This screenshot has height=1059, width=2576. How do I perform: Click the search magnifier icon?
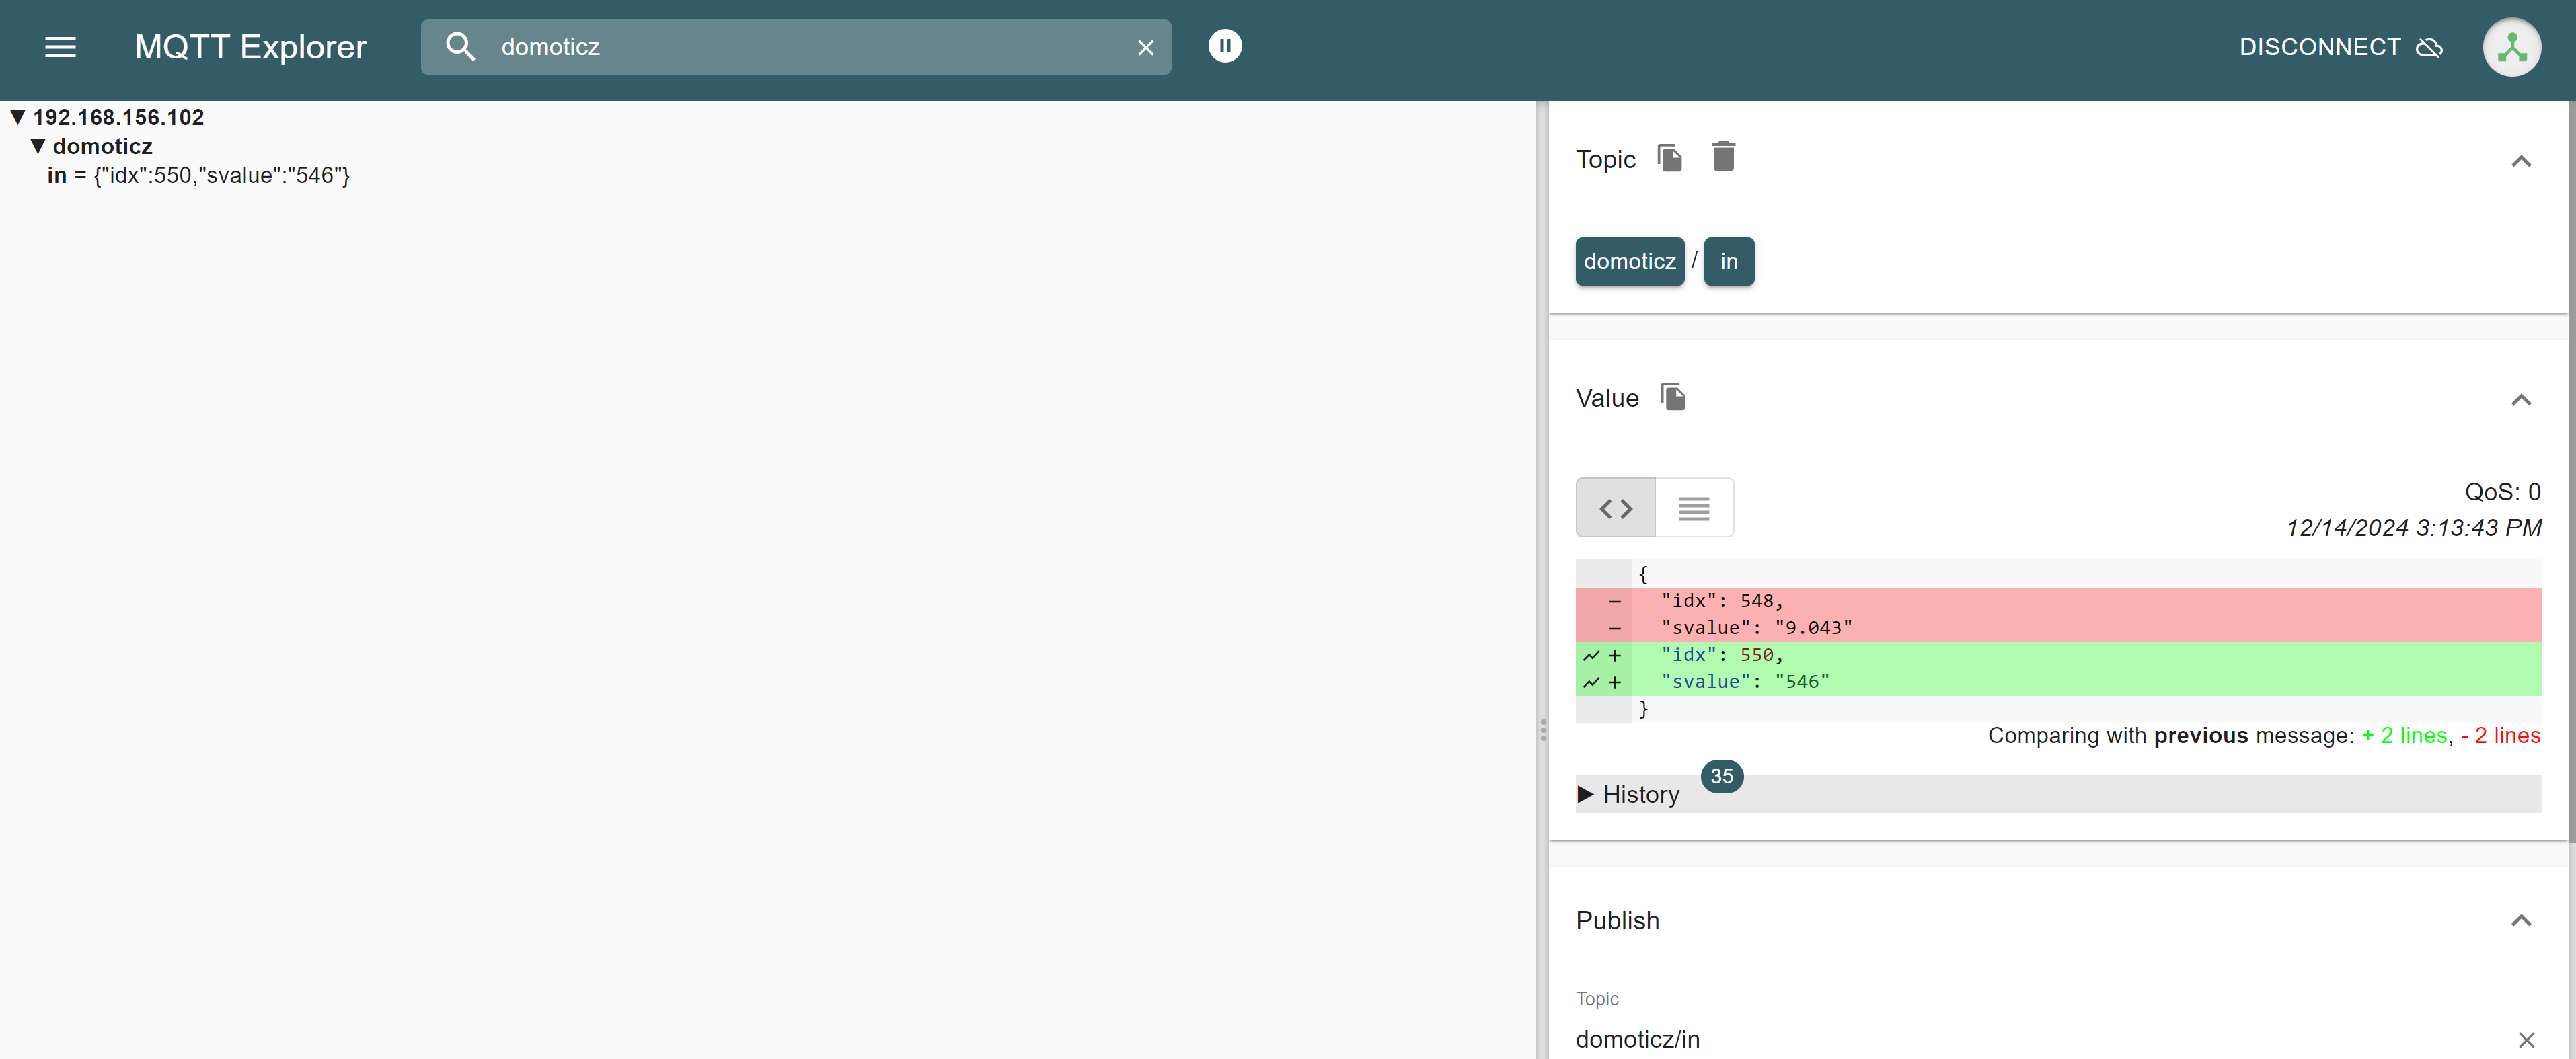pos(460,47)
